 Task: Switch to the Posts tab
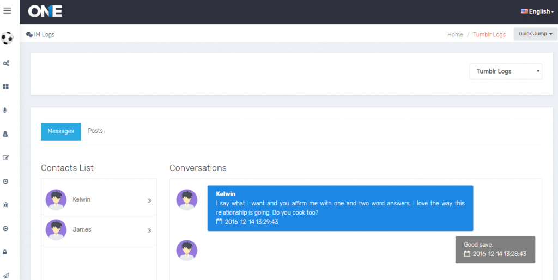click(x=95, y=131)
